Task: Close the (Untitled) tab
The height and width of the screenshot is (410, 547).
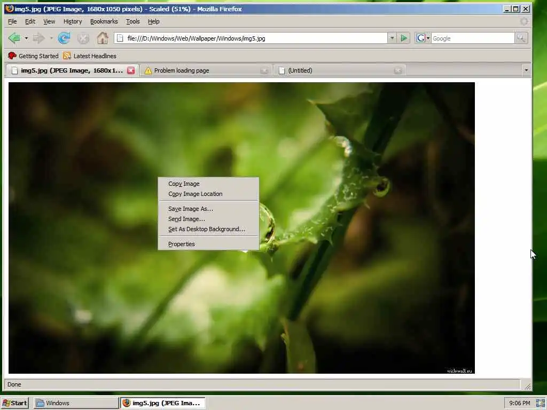Action: pos(397,71)
